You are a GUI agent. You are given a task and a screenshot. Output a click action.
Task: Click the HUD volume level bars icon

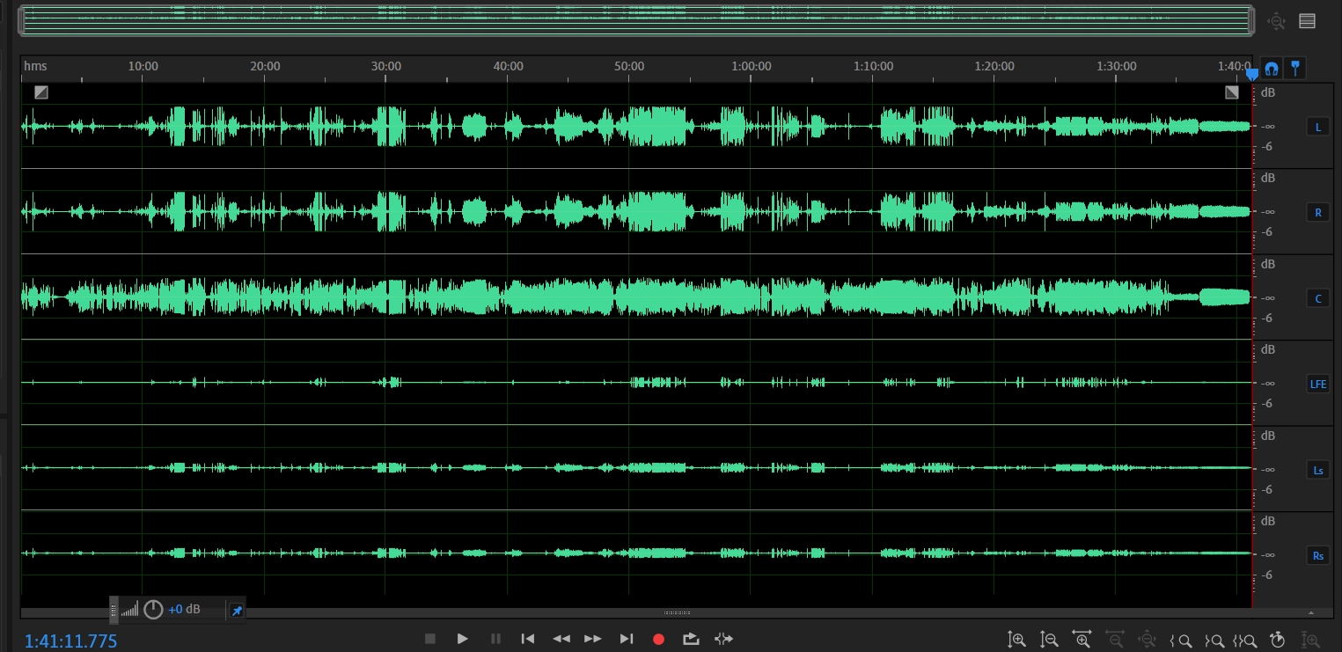[129, 610]
